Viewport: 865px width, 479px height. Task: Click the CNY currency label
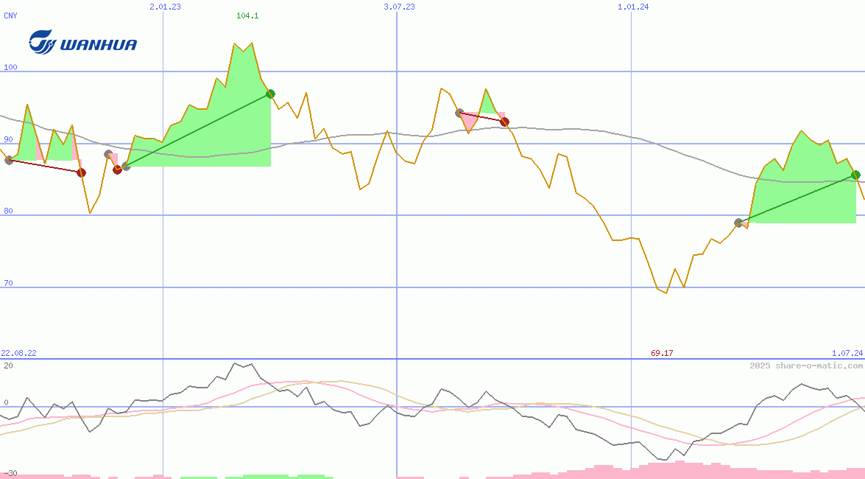[x=10, y=15]
